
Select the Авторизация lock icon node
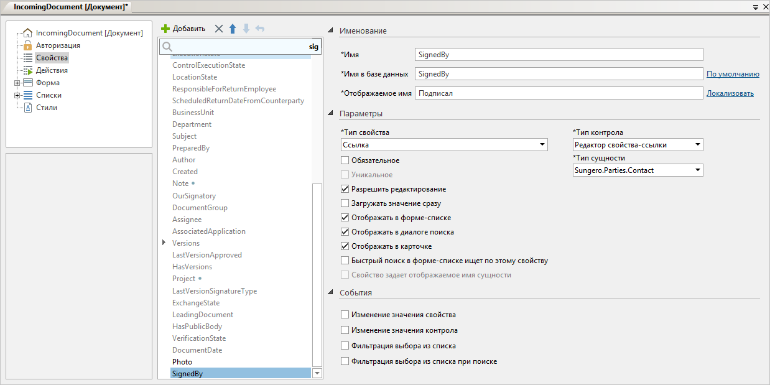(x=27, y=45)
